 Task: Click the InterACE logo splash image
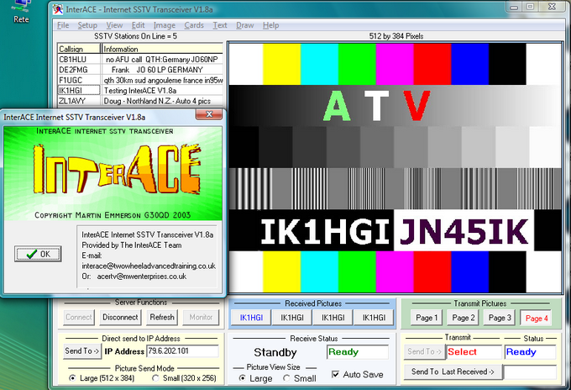[113, 173]
